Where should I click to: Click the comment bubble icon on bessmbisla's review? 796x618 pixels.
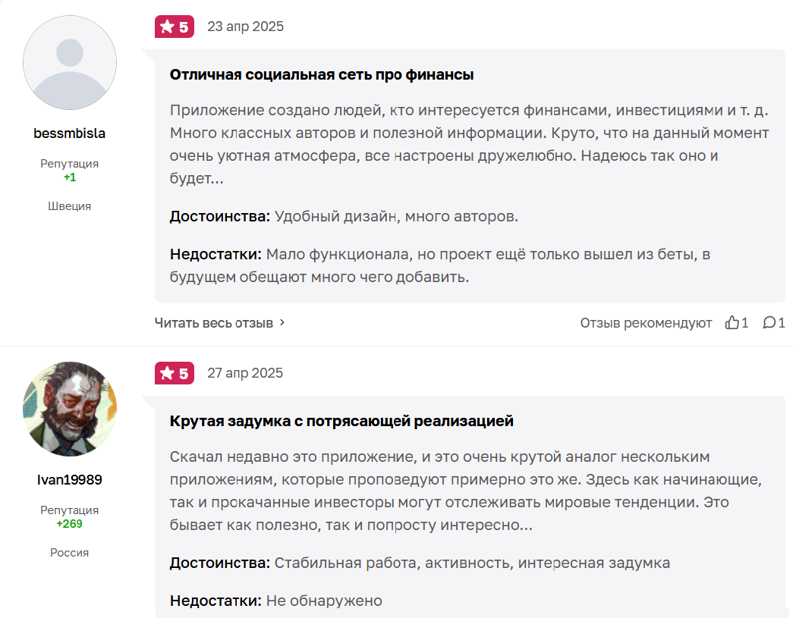tap(769, 323)
